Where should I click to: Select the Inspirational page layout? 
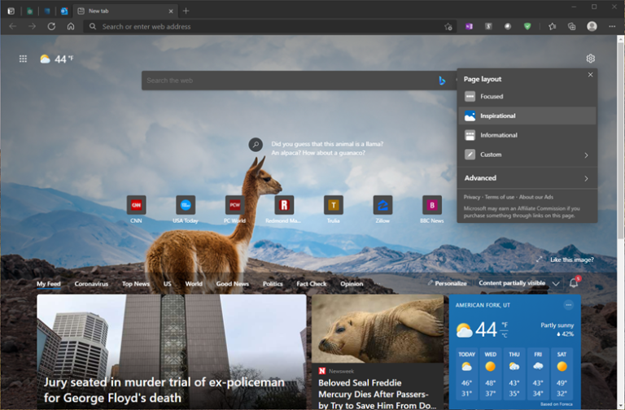pos(527,116)
